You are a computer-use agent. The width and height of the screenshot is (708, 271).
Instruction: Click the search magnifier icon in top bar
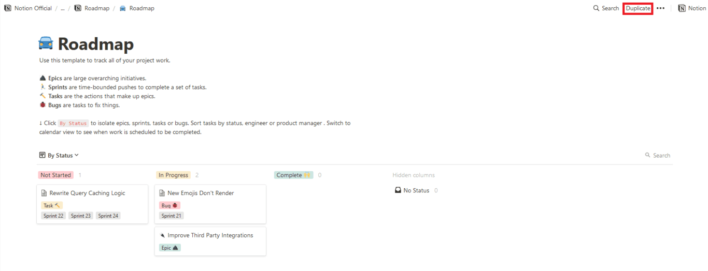(596, 8)
